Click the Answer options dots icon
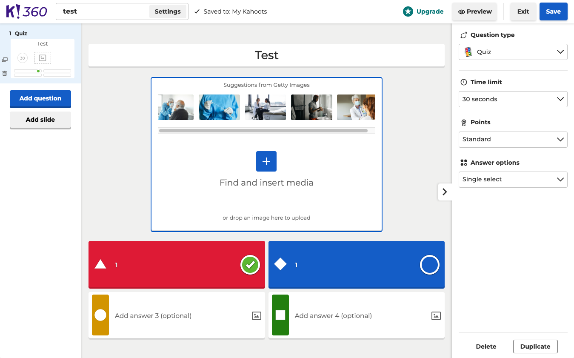 (464, 163)
